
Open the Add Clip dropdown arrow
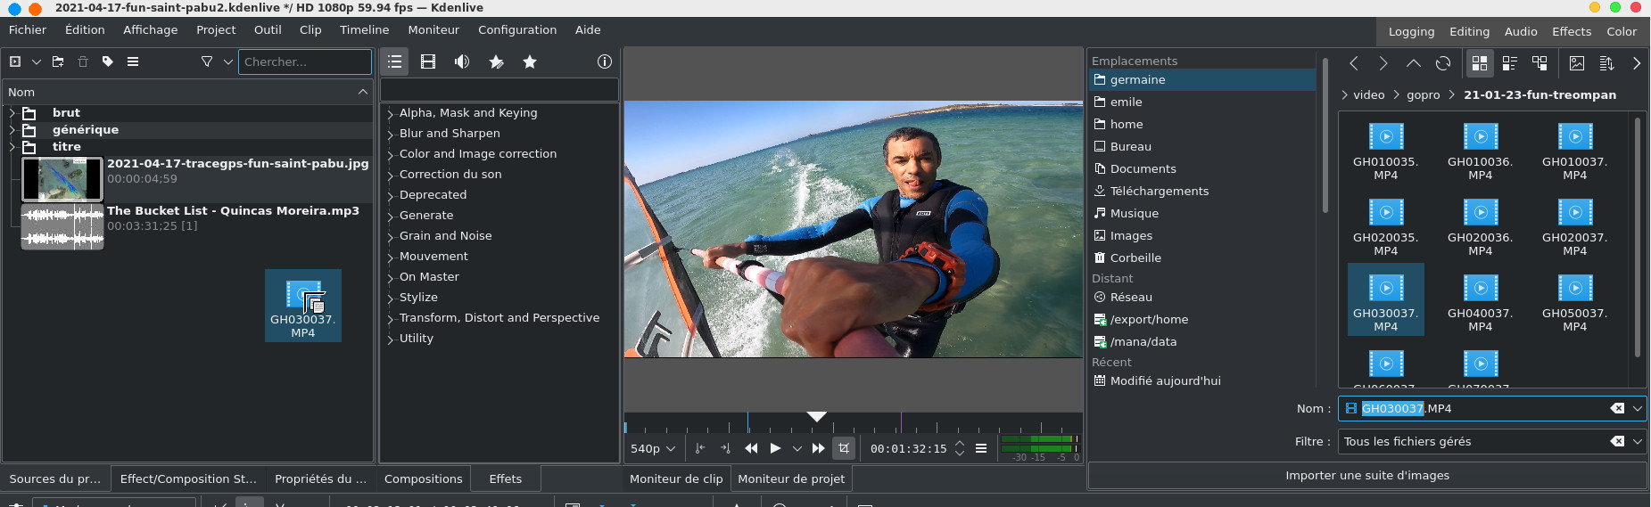(x=36, y=61)
